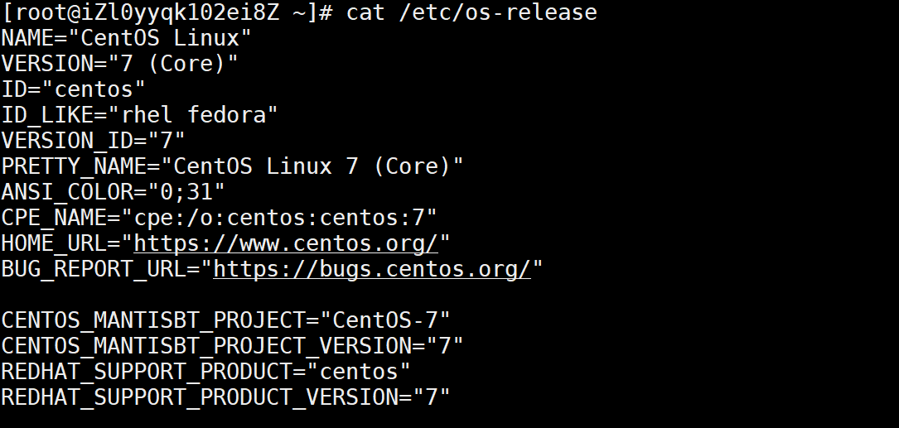Click the VERSION_ID="7" line
The image size is (899, 428).
[x=94, y=141]
